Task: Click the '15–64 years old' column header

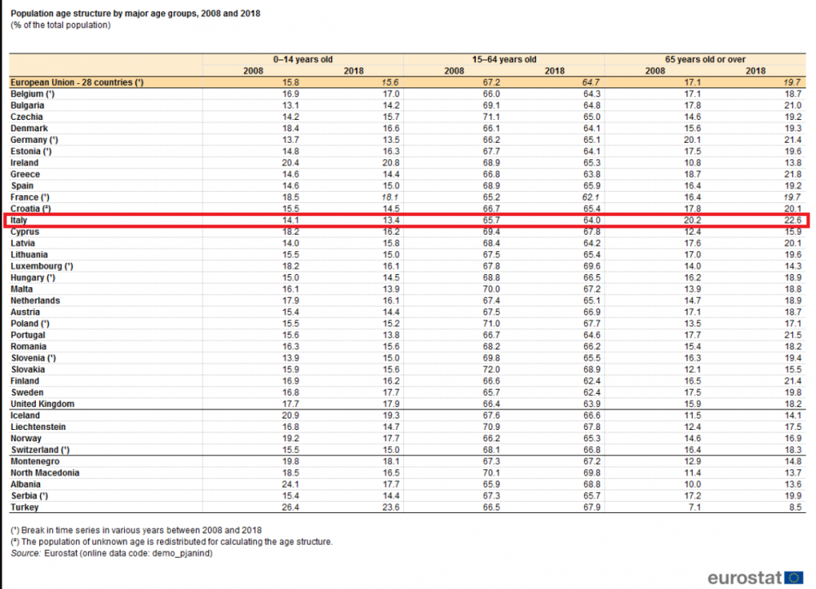Action: 503,60
